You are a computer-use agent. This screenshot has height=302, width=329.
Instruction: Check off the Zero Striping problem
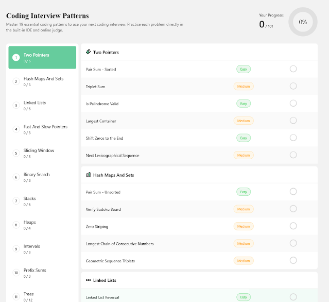click(293, 226)
